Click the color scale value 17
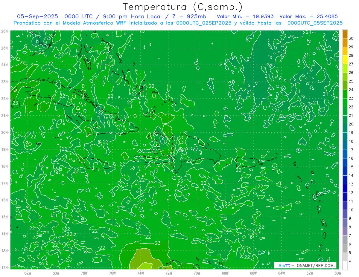Viewport: 359px width, 277px height. tap(351, 150)
